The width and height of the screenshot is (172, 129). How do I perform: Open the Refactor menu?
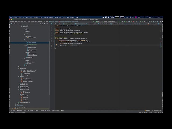point(51,17)
